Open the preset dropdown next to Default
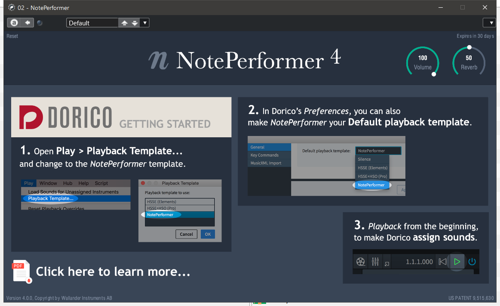Image resolution: width=500 pixels, height=306 pixels. pos(145,23)
